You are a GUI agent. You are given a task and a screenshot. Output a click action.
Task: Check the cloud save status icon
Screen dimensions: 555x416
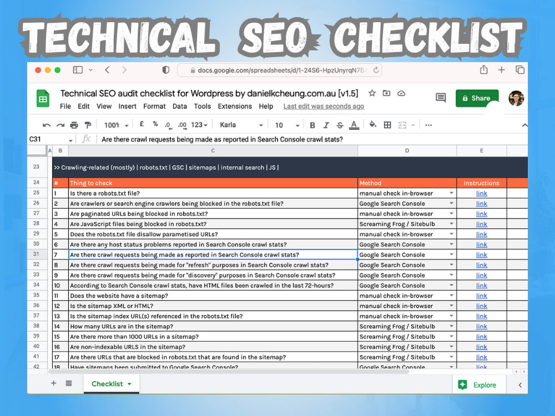[x=401, y=93]
